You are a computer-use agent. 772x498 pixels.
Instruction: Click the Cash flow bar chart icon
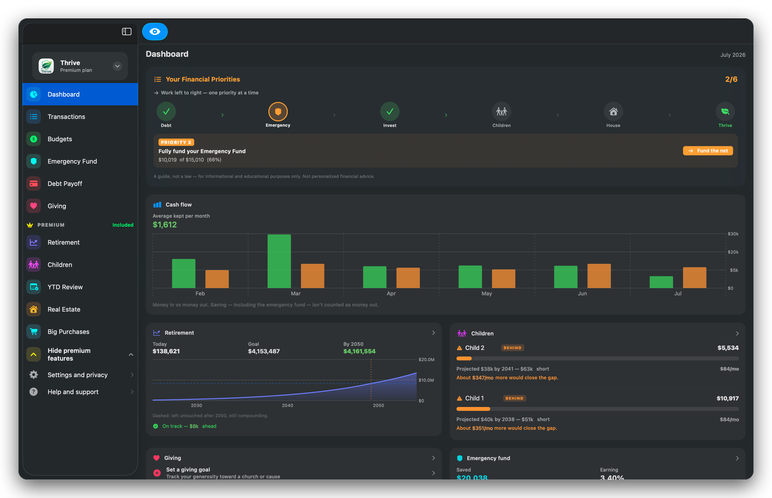click(x=157, y=205)
